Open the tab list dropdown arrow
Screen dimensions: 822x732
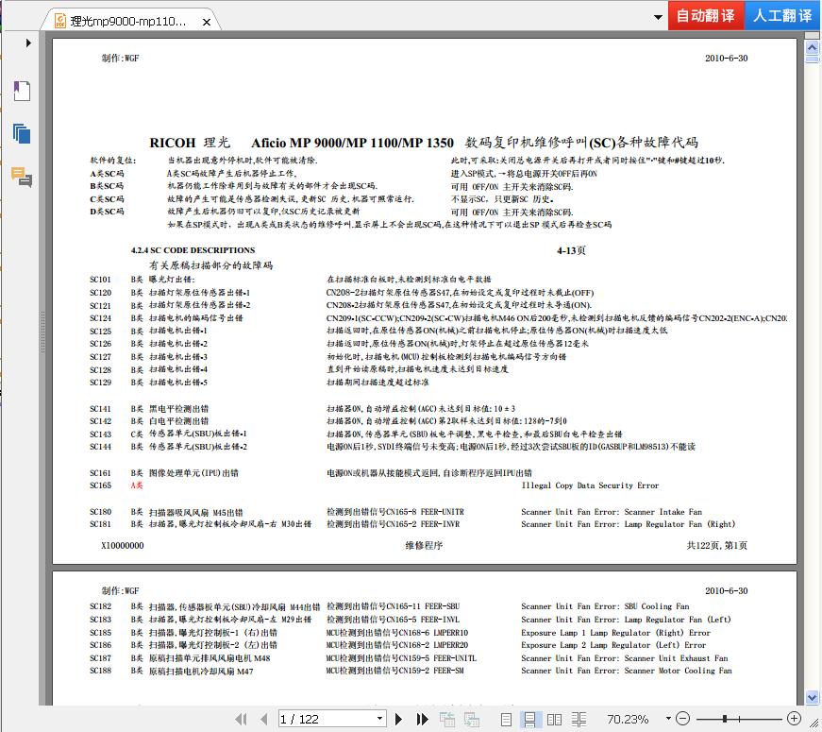[x=658, y=17]
